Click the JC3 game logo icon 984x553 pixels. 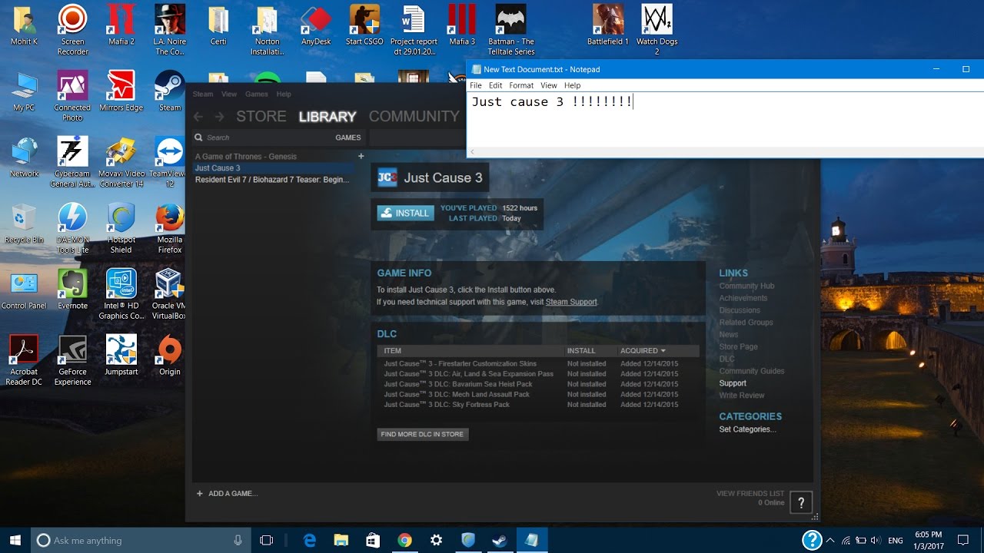[387, 177]
